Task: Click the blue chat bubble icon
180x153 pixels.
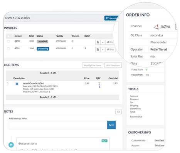Action: click(11, 145)
